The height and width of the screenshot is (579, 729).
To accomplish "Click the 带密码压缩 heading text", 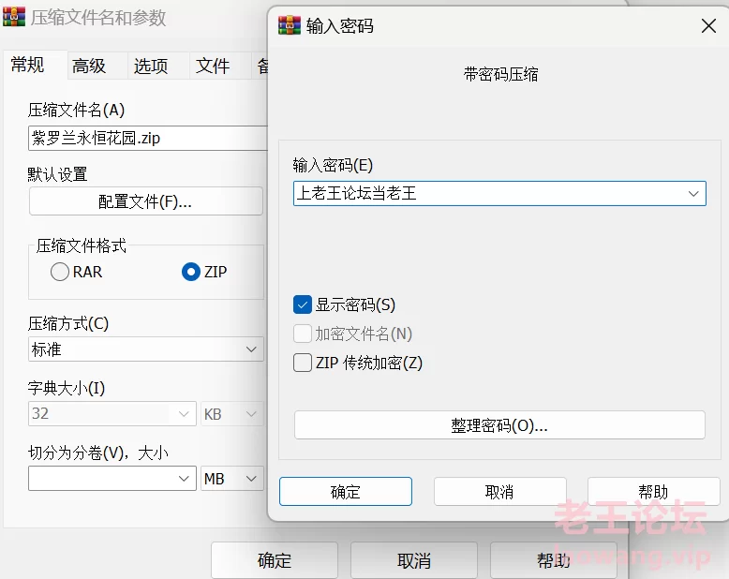I will (x=500, y=74).
